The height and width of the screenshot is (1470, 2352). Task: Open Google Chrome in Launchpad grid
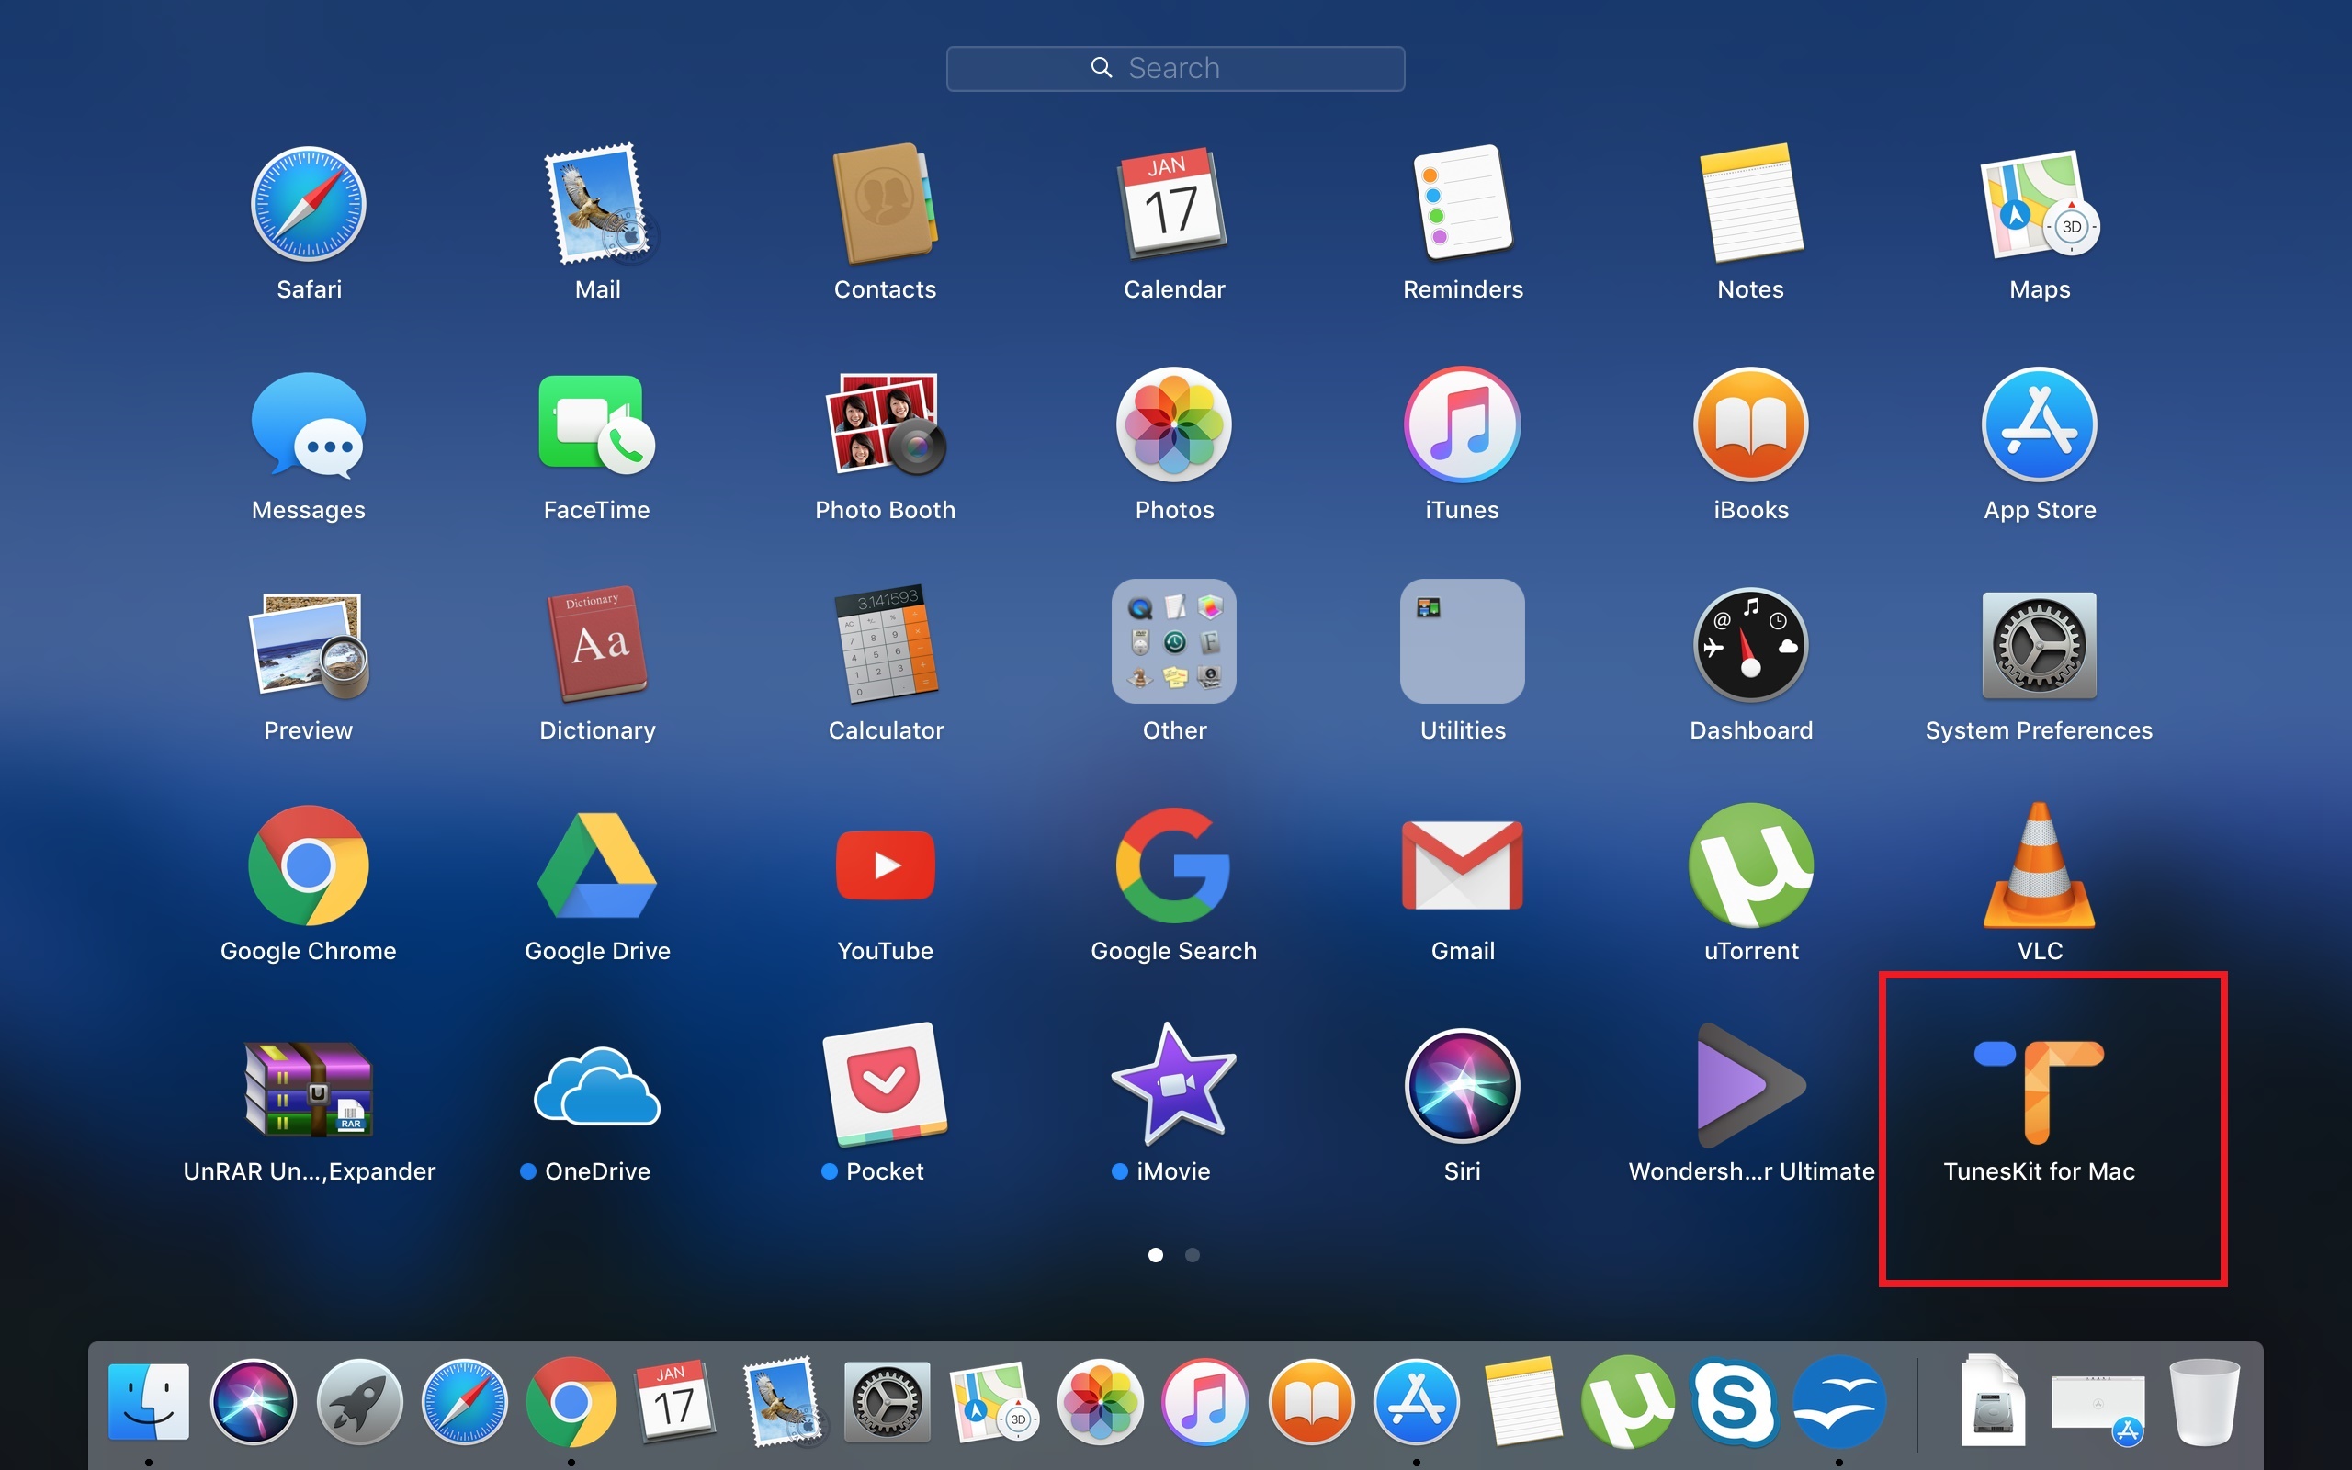308,865
